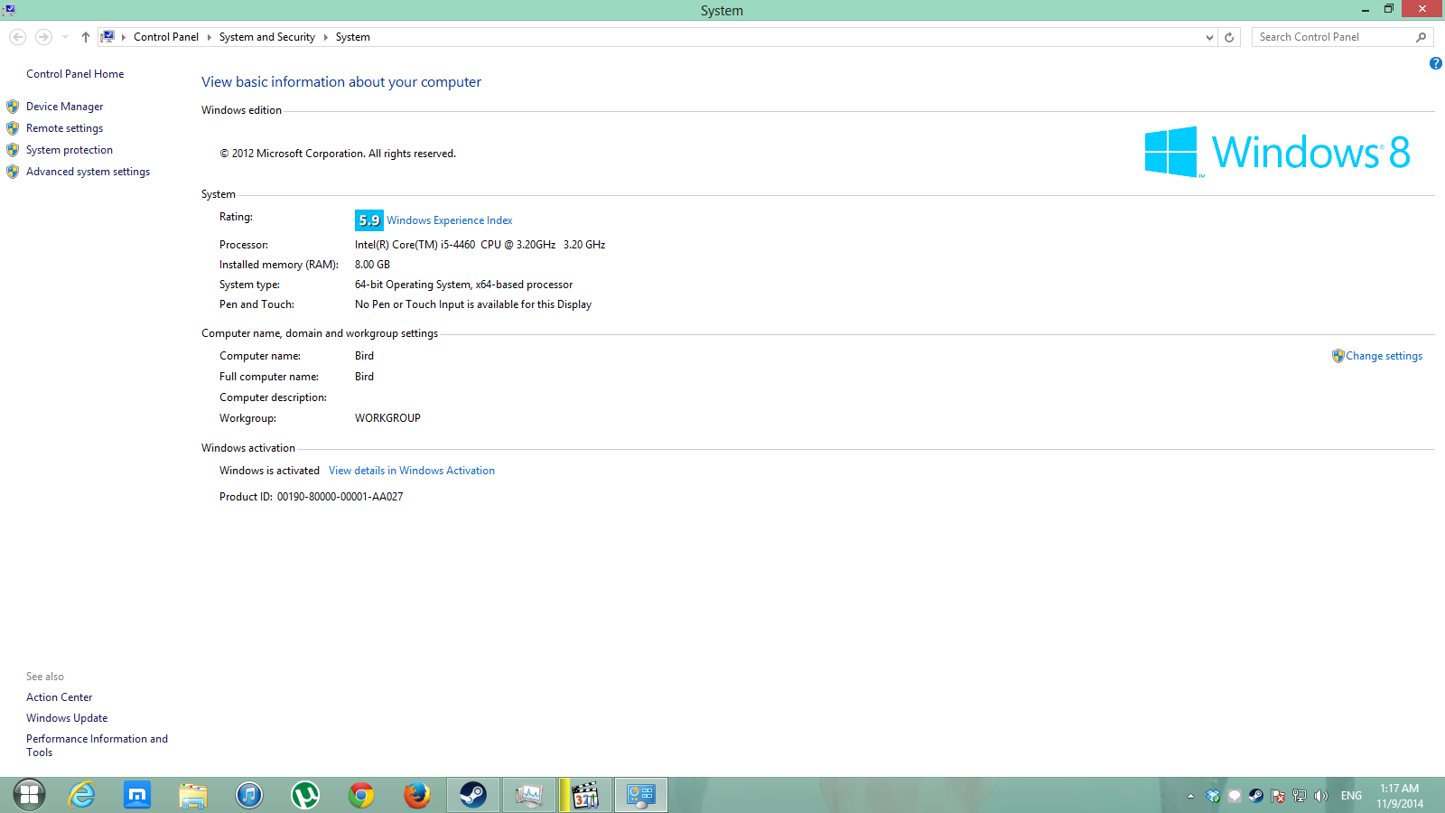Click the Product ID '00190-80000-00001-AA027'
This screenshot has width=1445, height=813.
(340, 497)
